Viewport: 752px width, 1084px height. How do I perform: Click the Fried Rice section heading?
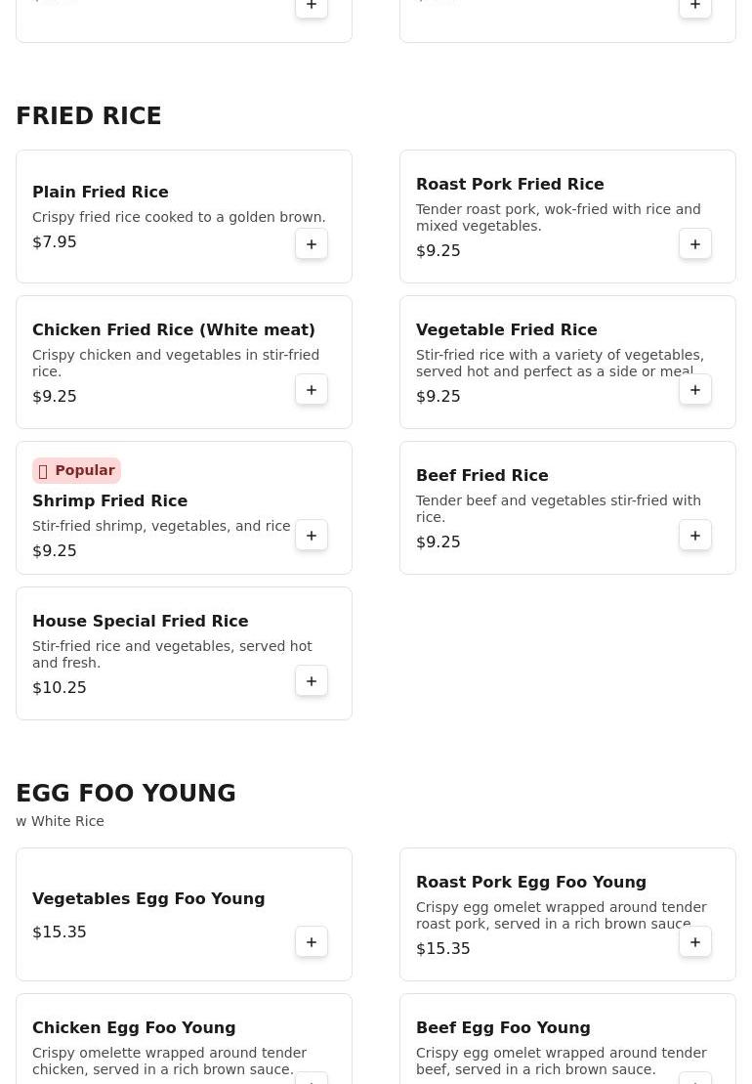(x=89, y=116)
